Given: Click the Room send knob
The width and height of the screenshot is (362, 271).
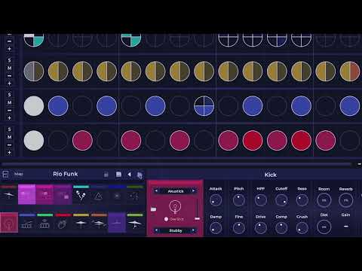Looking at the screenshot, I should click(x=324, y=200).
